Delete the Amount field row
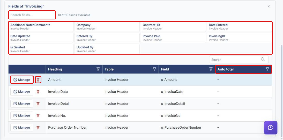The image size is (283, 140). click(38, 80)
